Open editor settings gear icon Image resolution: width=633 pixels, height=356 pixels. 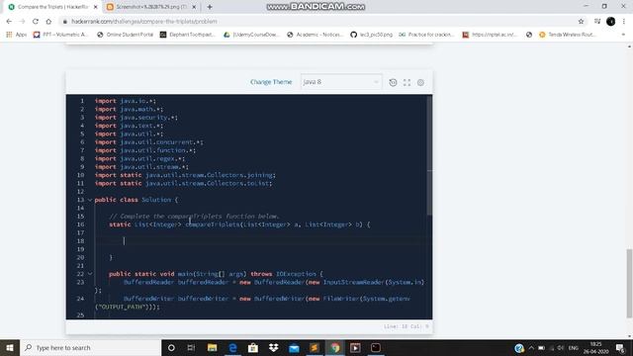pyautogui.click(x=420, y=82)
